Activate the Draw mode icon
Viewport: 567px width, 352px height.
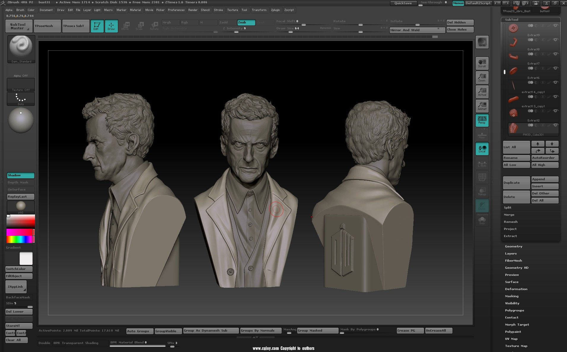tap(111, 26)
